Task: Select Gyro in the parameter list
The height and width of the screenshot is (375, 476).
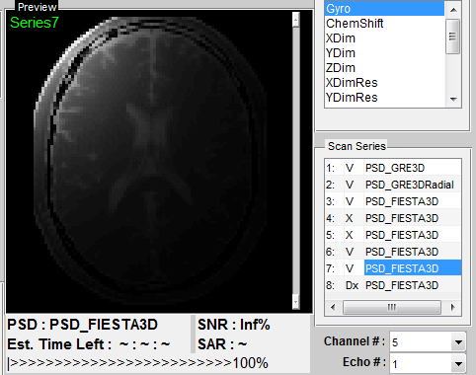Action: (384, 9)
